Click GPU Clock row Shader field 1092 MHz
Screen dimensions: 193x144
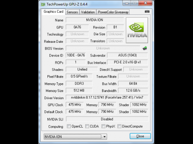pos(139,105)
